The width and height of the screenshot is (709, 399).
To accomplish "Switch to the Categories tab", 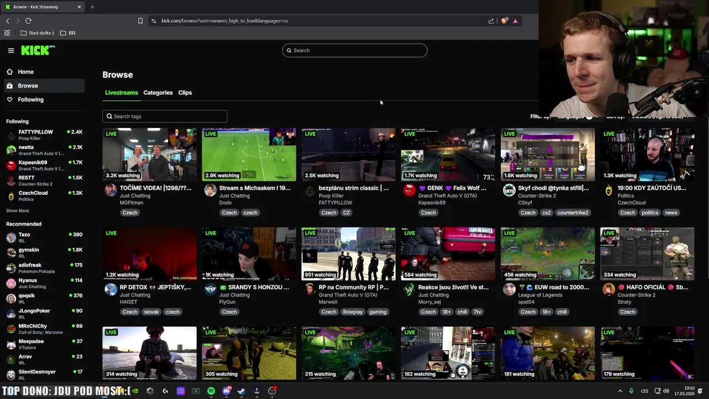I will click(x=158, y=93).
